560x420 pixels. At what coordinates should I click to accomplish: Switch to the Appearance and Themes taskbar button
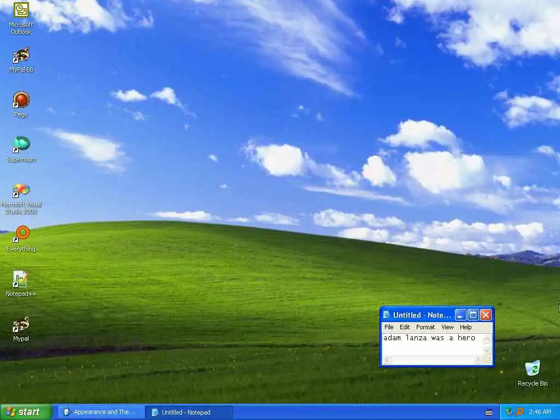point(101,412)
